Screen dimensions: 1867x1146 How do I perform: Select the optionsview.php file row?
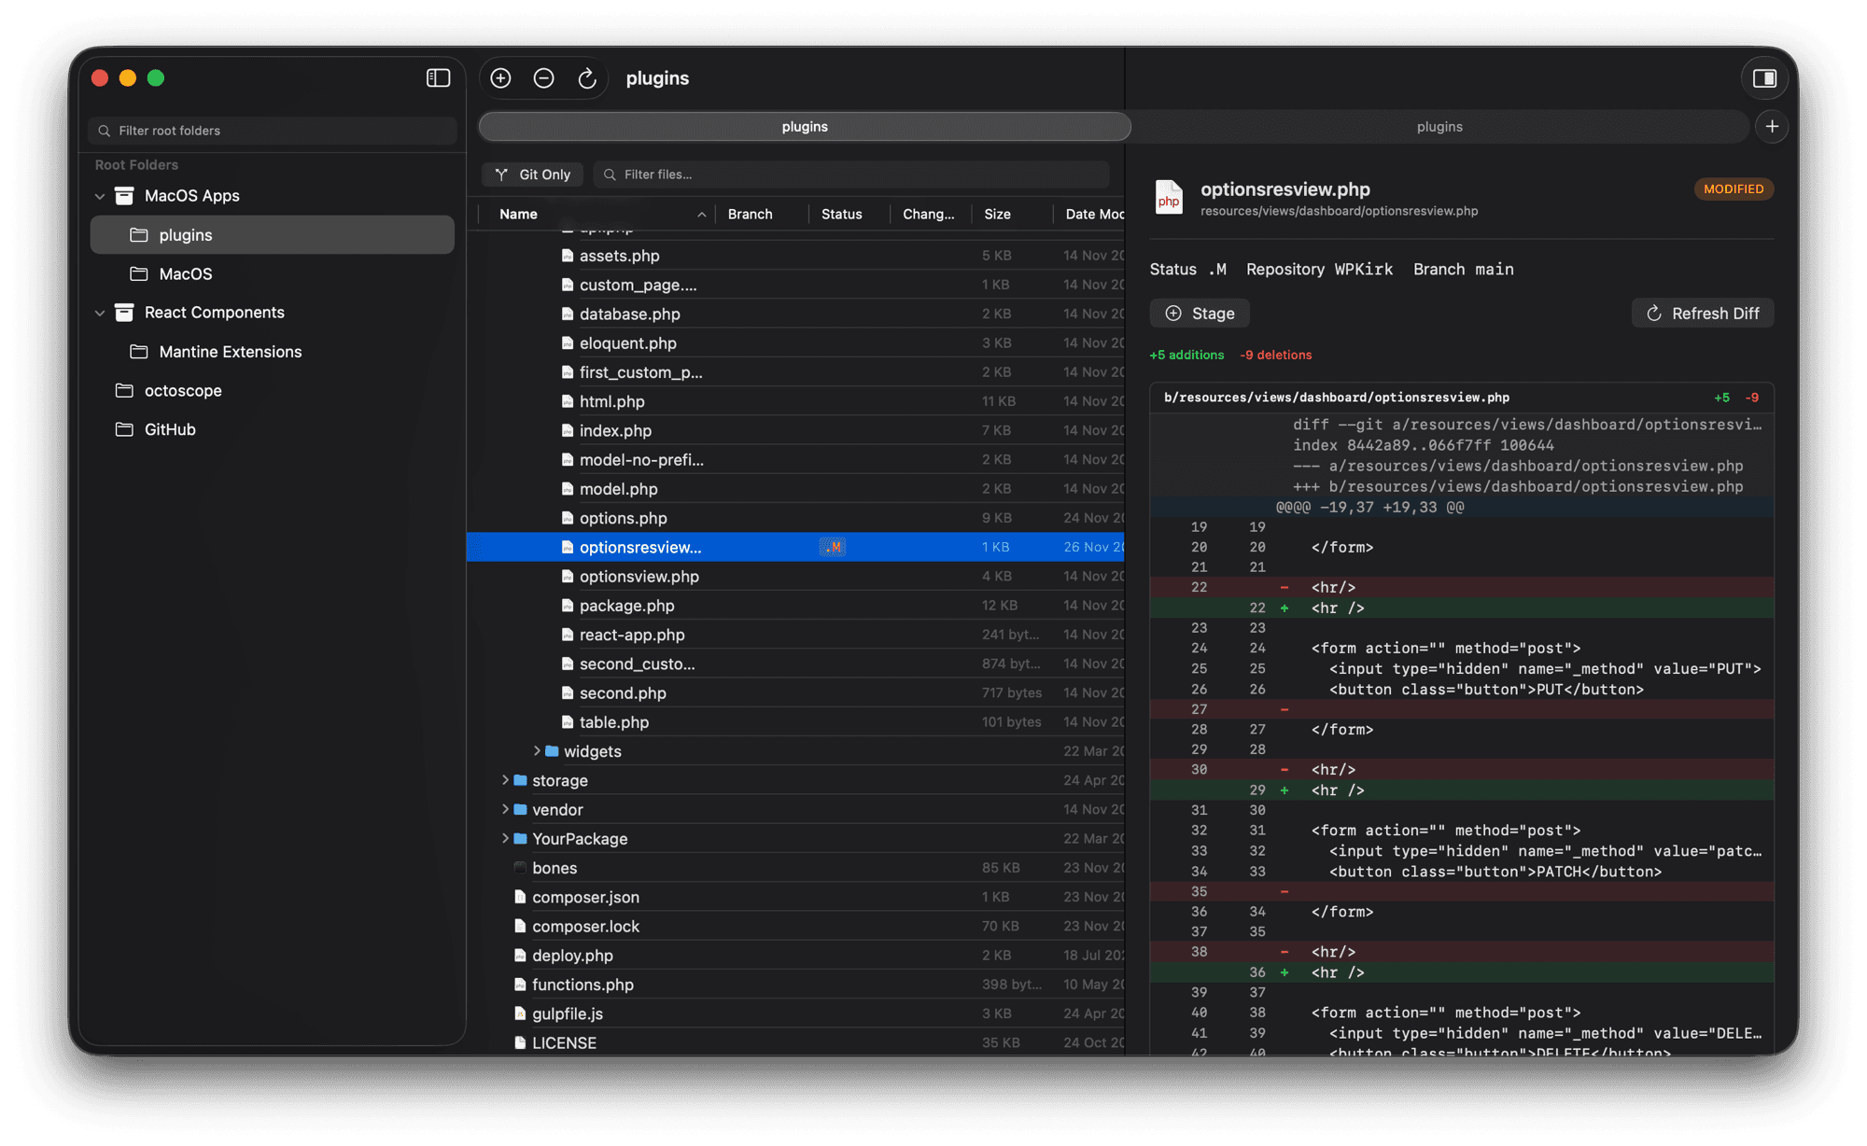coord(795,576)
